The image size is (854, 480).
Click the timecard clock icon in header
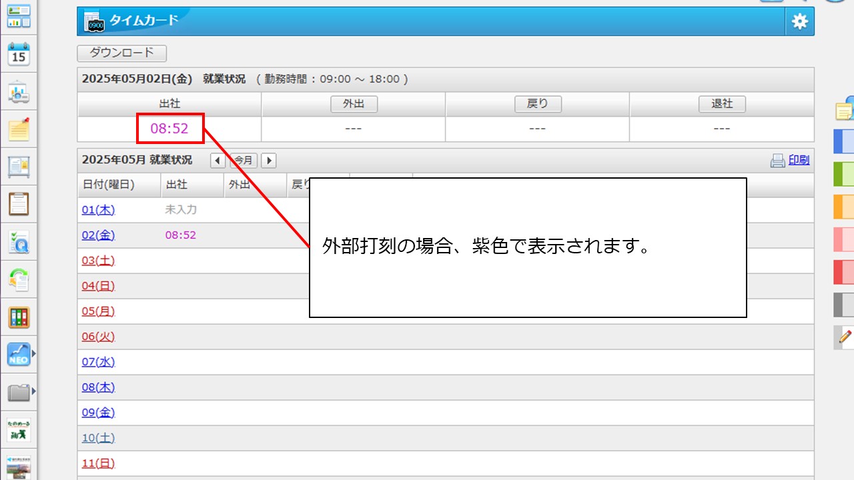click(95, 22)
